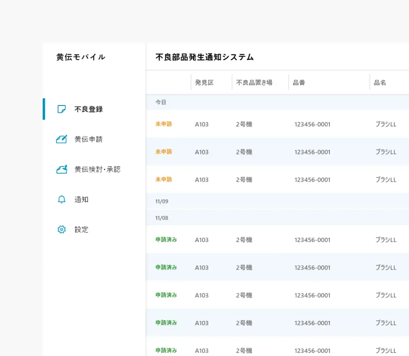The image size is (409, 356).
Task: Click the 不良部品発生通知システム page heading
Action: (x=204, y=57)
